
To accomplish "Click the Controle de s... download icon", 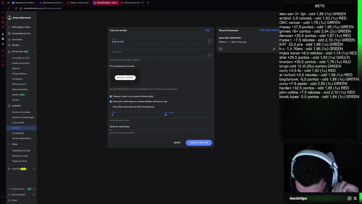I will click(x=9, y=189).
